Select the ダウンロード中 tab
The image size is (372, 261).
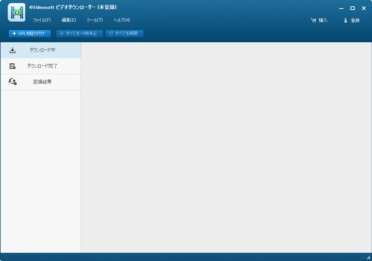pyautogui.click(x=40, y=50)
